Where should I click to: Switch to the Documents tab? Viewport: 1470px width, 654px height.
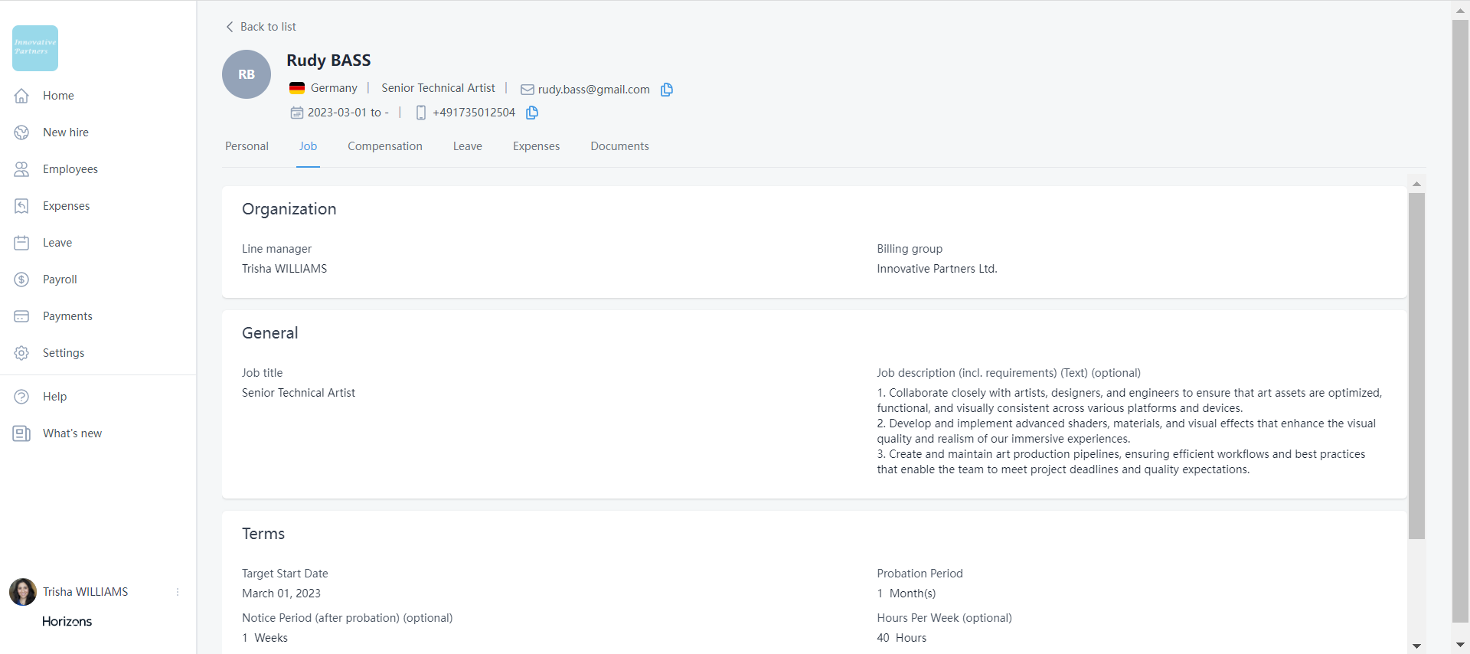(619, 146)
